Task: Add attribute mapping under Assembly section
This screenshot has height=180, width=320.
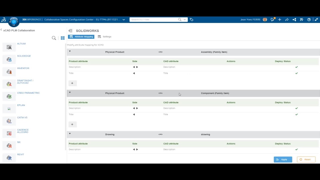Action: click(x=72, y=83)
